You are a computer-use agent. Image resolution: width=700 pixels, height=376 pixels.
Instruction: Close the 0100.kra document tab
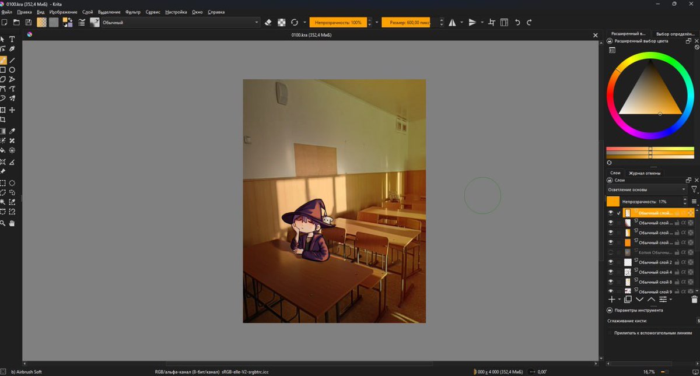pyautogui.click(x=595, y=35)
